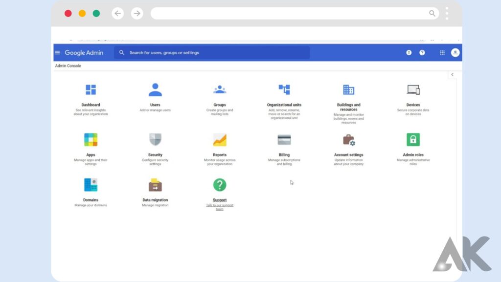501x282 pixels.
Task: Open the Reports chart icon
Action: click(220, 140)
